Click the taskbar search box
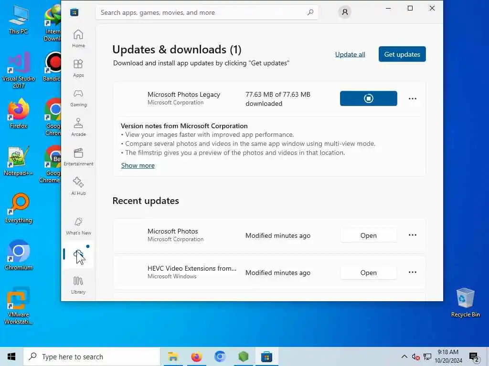489x366 pixels. (x=92, y=356)
